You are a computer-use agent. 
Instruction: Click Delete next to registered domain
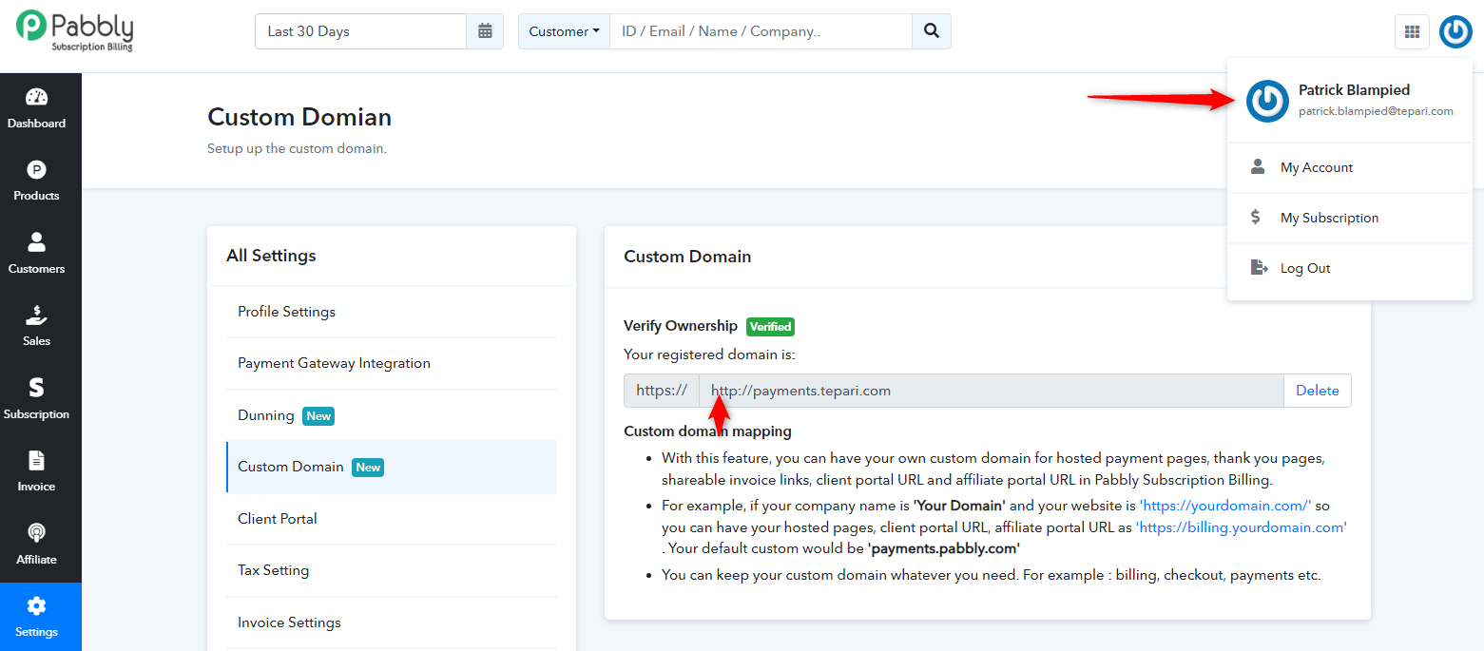point(1318,391)
